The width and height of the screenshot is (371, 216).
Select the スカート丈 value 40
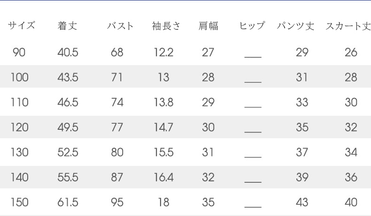tap(351, 202)
